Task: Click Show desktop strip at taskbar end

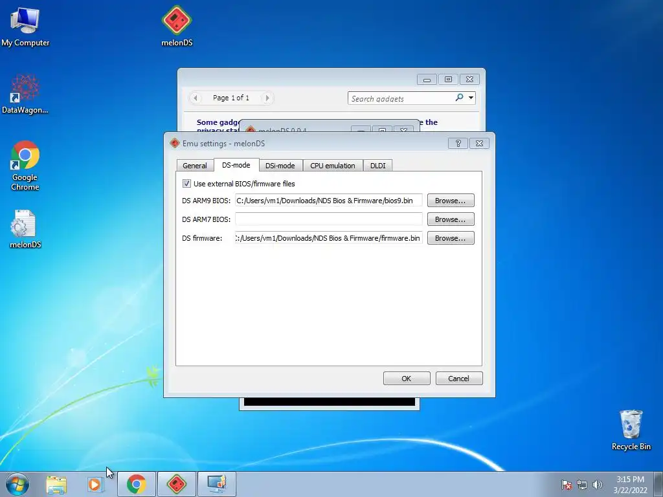Action: coord(658,484)
